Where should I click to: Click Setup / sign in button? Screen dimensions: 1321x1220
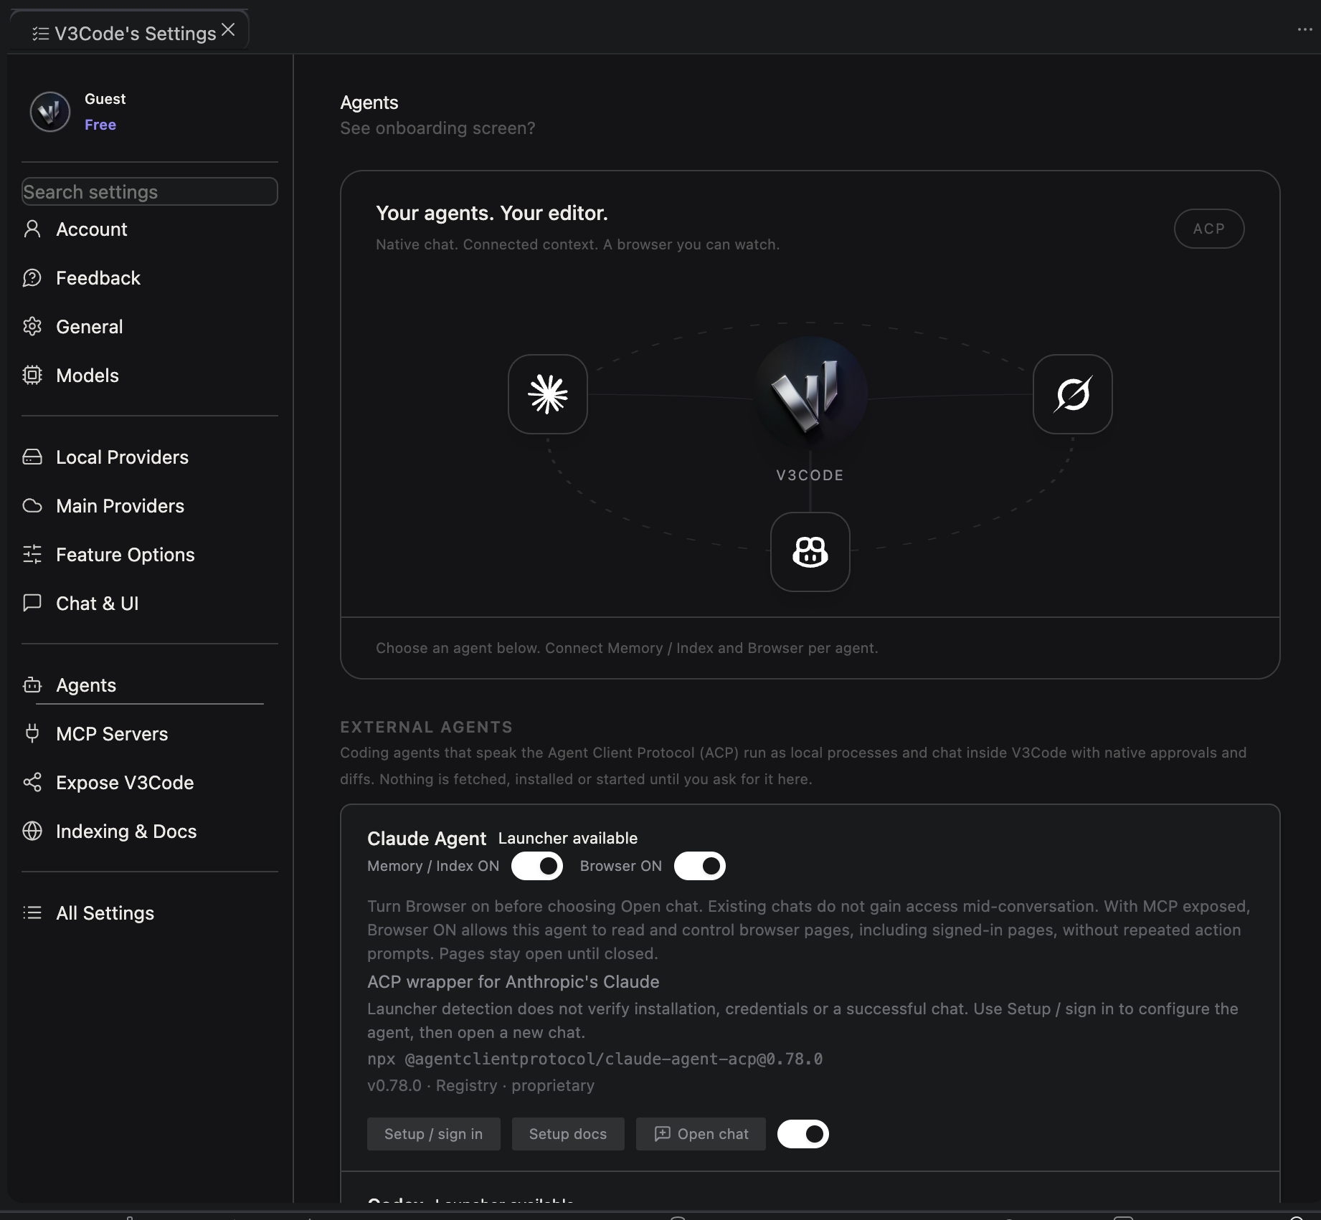point(434,1134)
